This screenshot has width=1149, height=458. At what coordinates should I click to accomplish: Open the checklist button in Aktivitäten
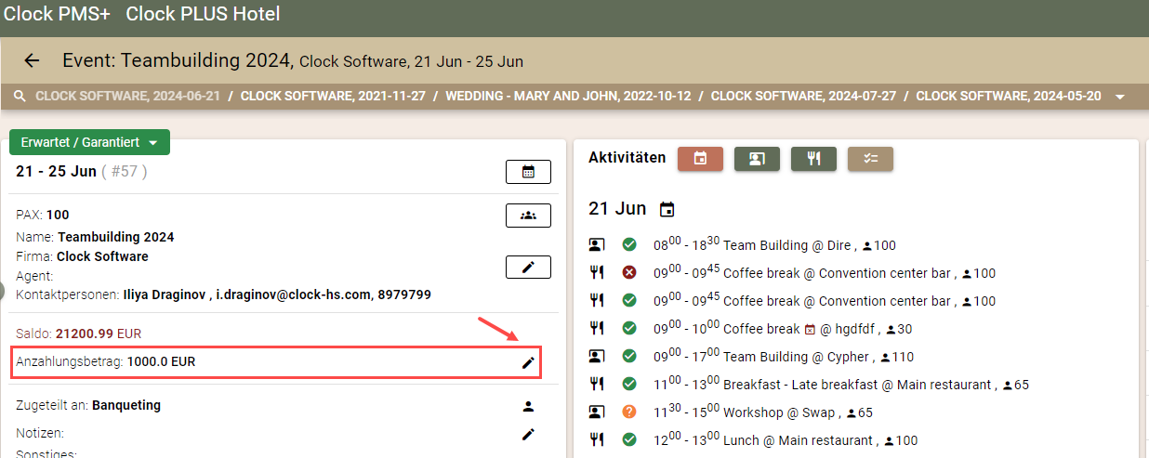click(x=870, y=159)
